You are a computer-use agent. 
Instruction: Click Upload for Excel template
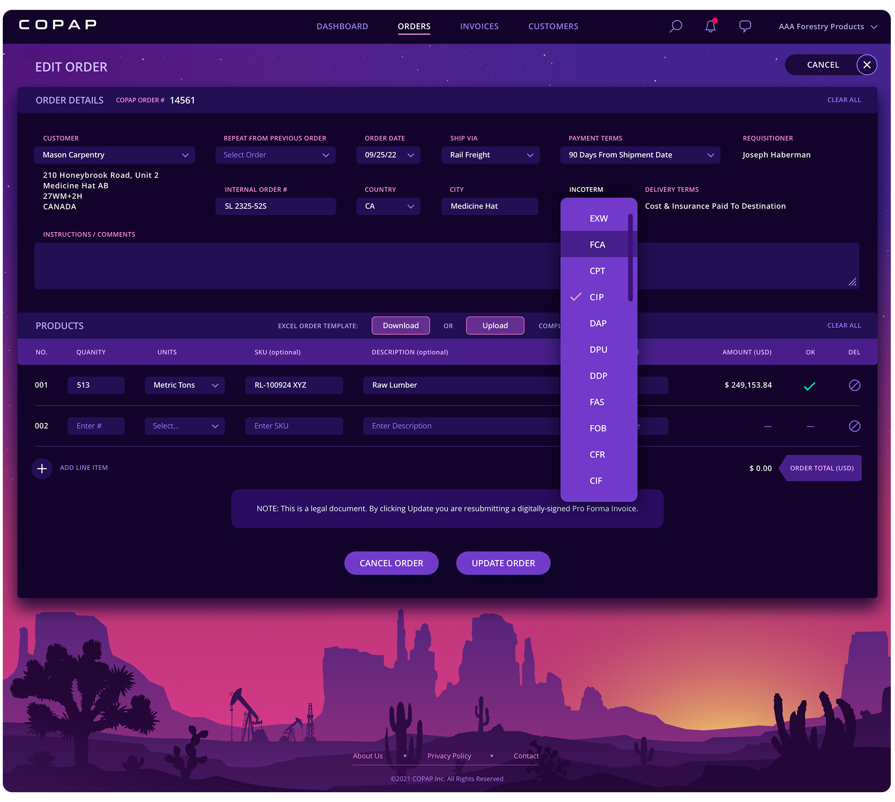pos(495,325)
